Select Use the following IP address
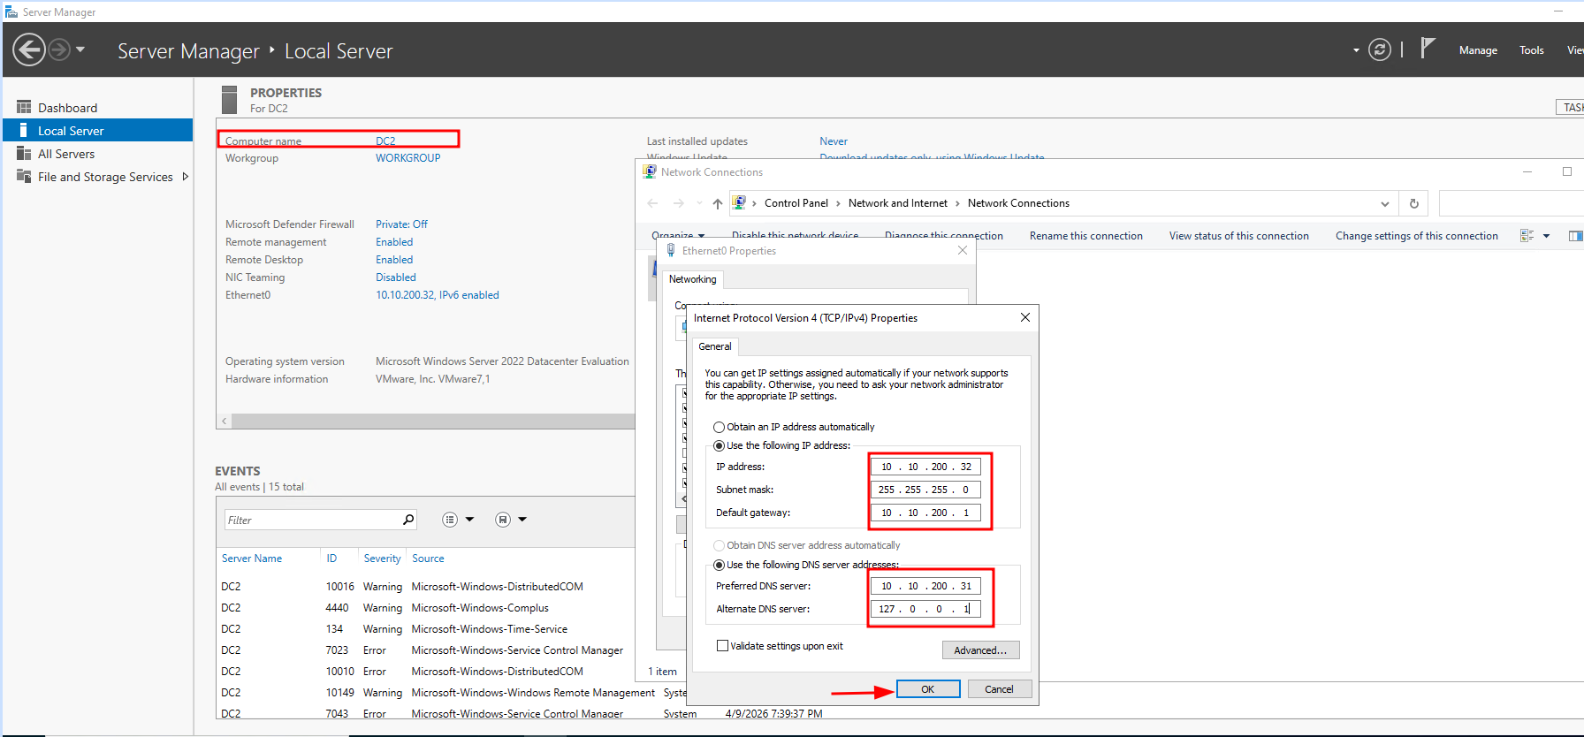The height and width of the screenshot is (737, 1584). pyautogui.click(x=720, y=445)
